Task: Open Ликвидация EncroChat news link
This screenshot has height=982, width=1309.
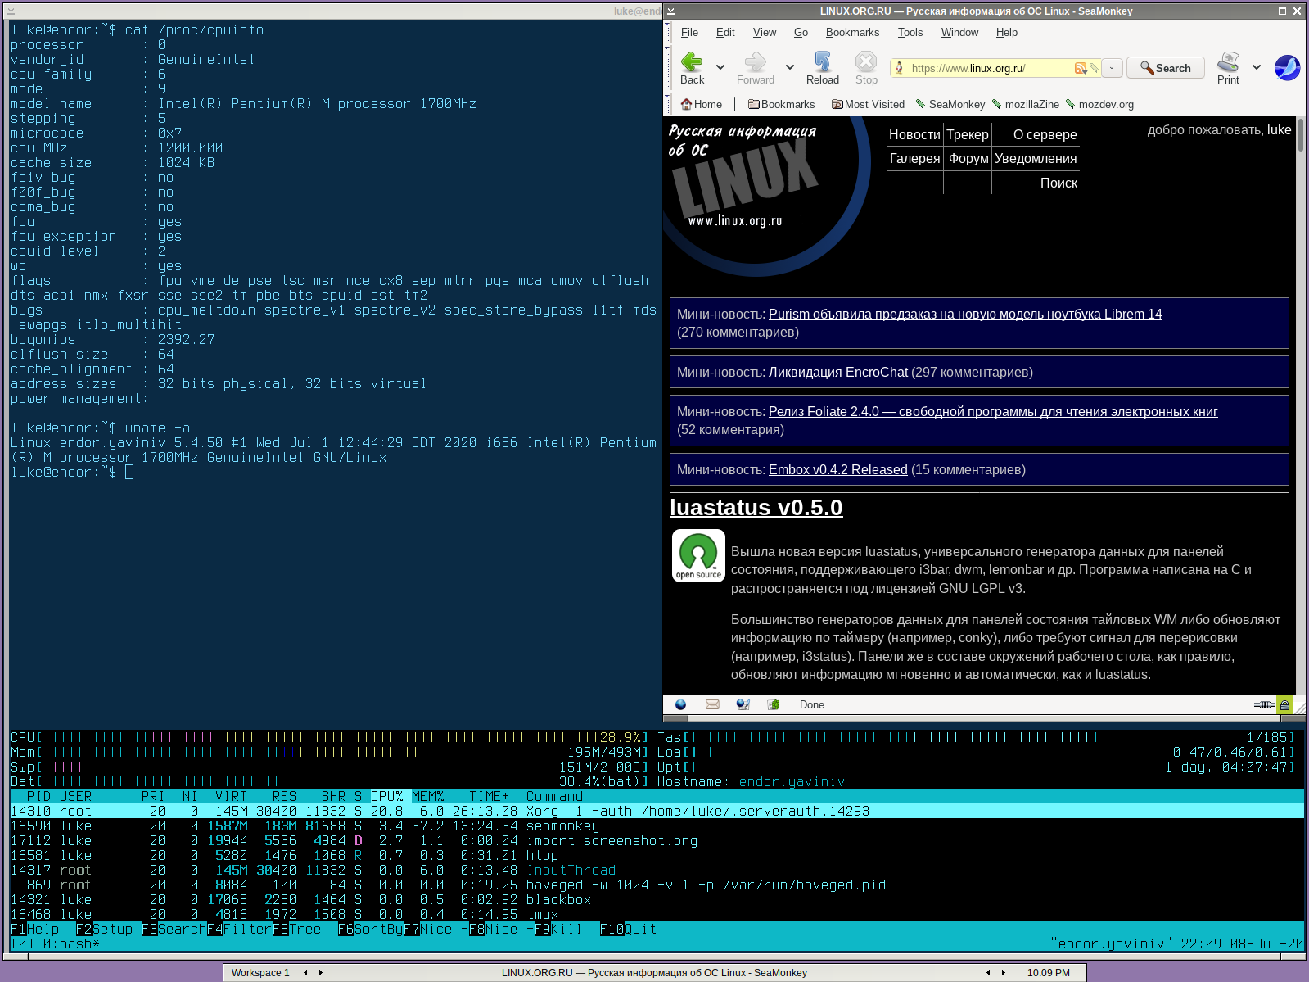Action: (x=838, y=373)
